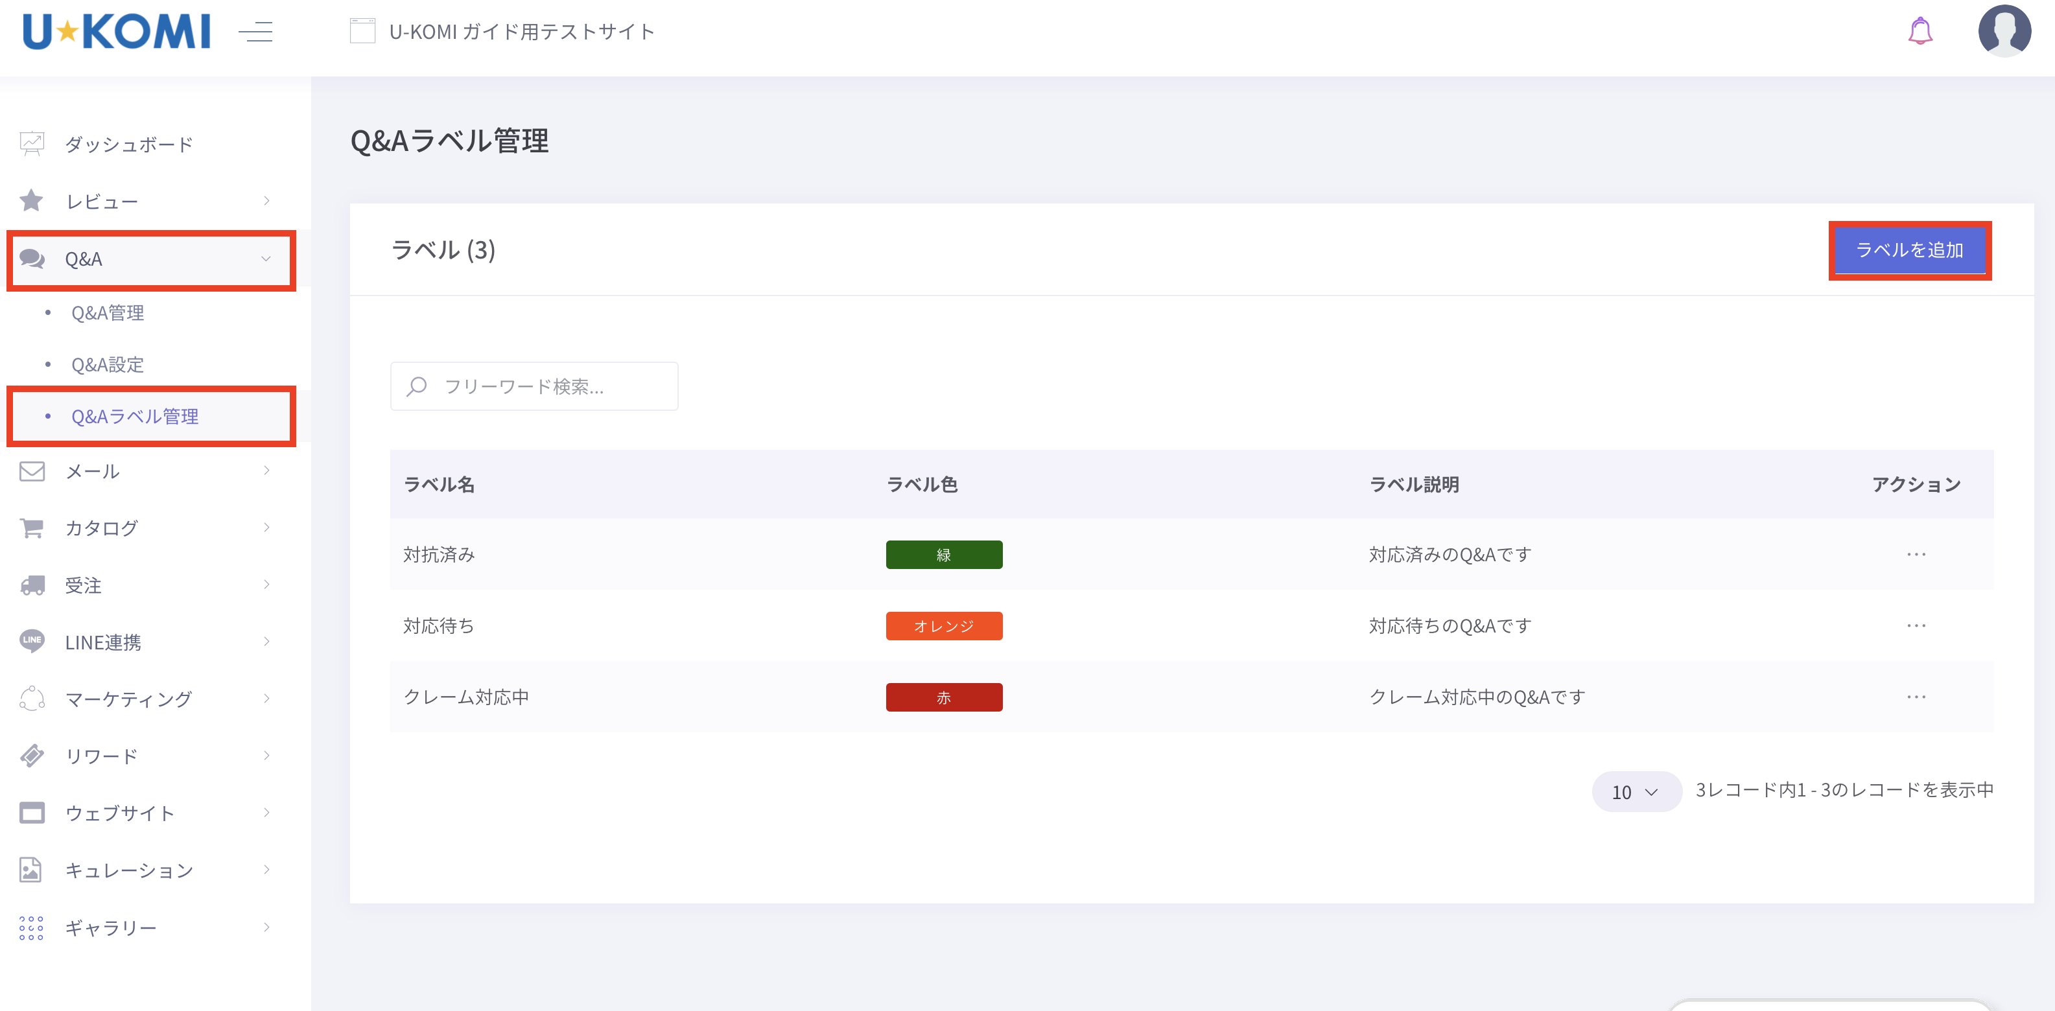The height and width of the screenshot is (1011, 2055).
Task: Click the ギャラリー grid dots icon
Action: [31, 927]
